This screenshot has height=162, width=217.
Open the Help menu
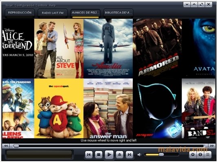[52, 5]
